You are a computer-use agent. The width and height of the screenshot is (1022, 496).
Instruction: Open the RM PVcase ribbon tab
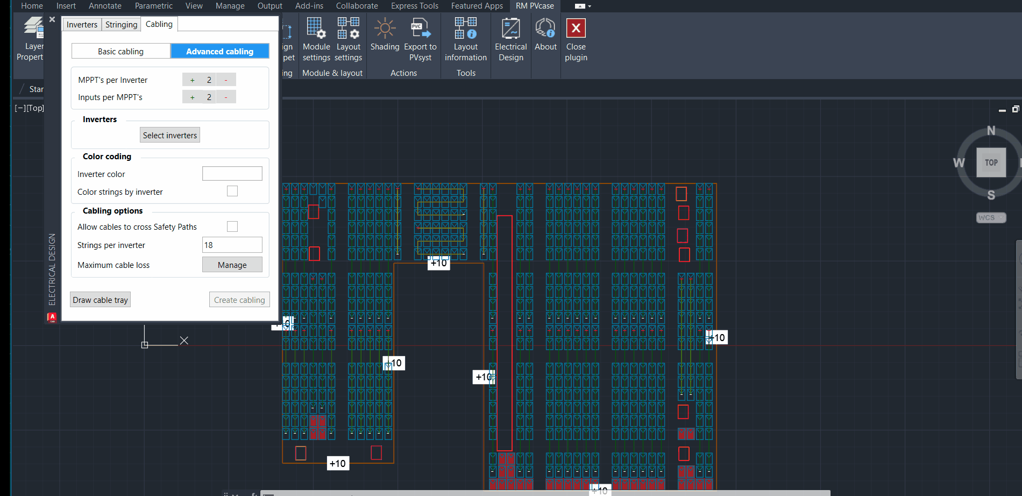535,6
